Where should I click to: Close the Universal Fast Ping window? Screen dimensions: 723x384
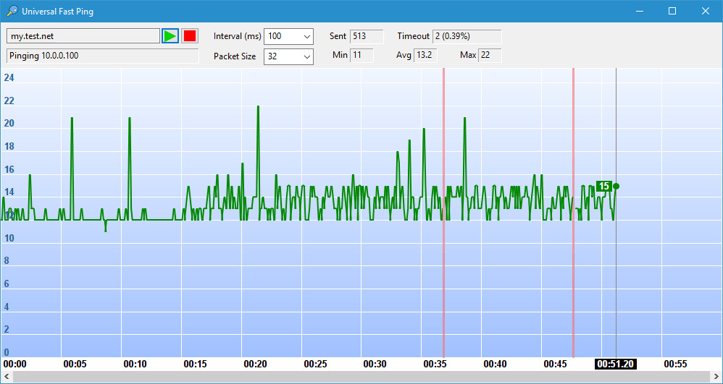tap(706, 11)
